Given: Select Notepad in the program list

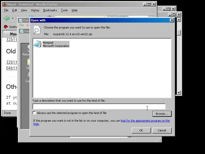Looking at the screenshot, I should click(x=52, y=44).
